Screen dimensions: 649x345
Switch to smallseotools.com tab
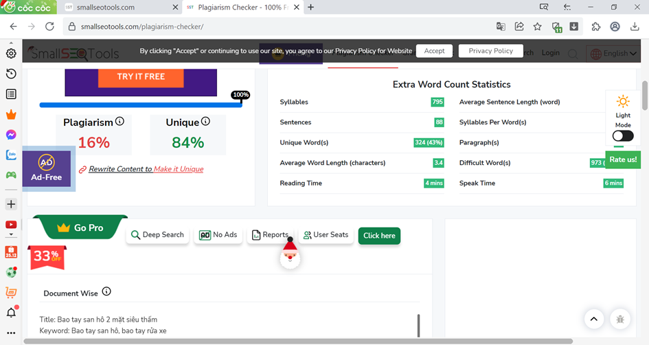(117, 8)
